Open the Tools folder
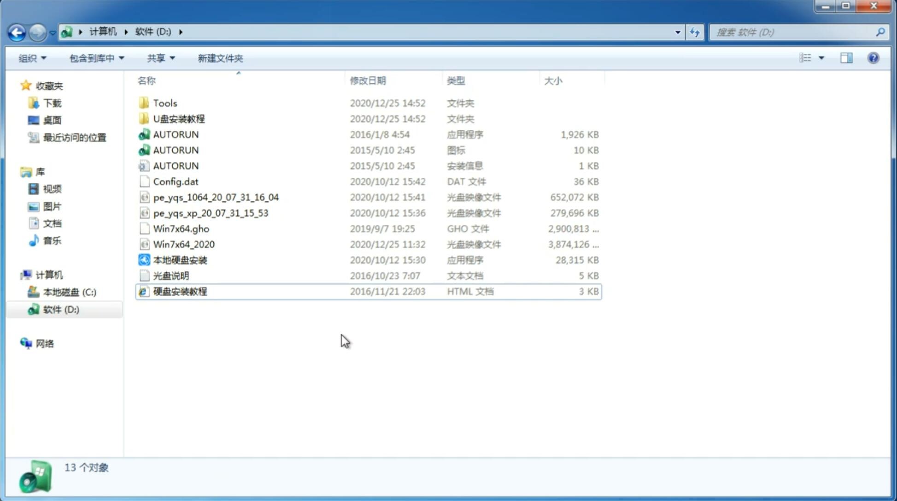897x501 pixels. pos(164,103)
